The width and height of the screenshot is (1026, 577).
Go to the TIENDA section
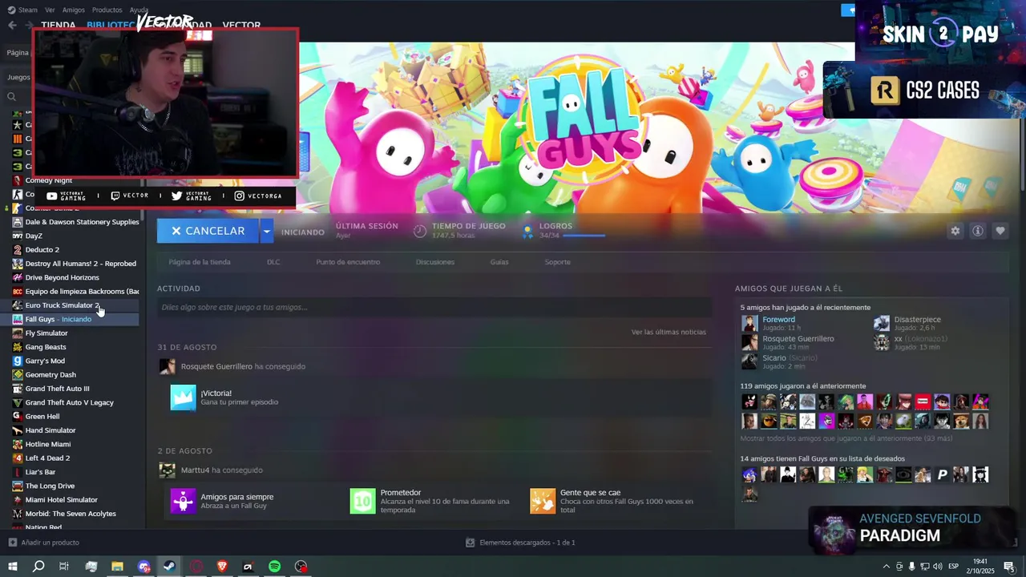tap(58, 25)
